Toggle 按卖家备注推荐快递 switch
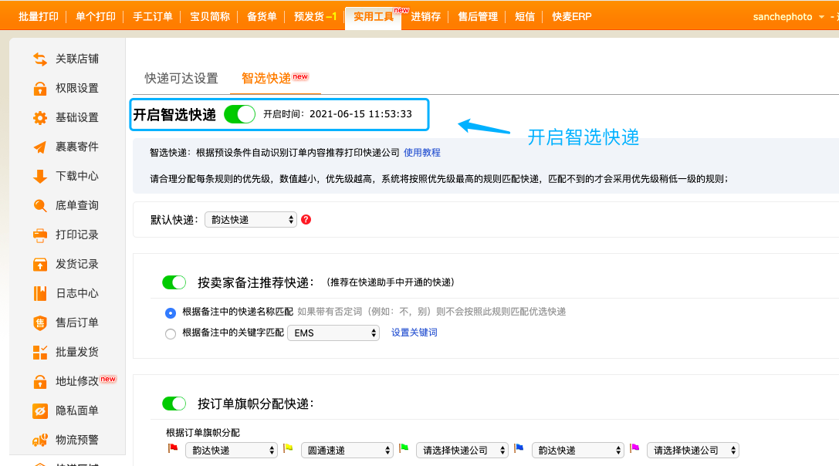839x466 pixels. (174, 282)
